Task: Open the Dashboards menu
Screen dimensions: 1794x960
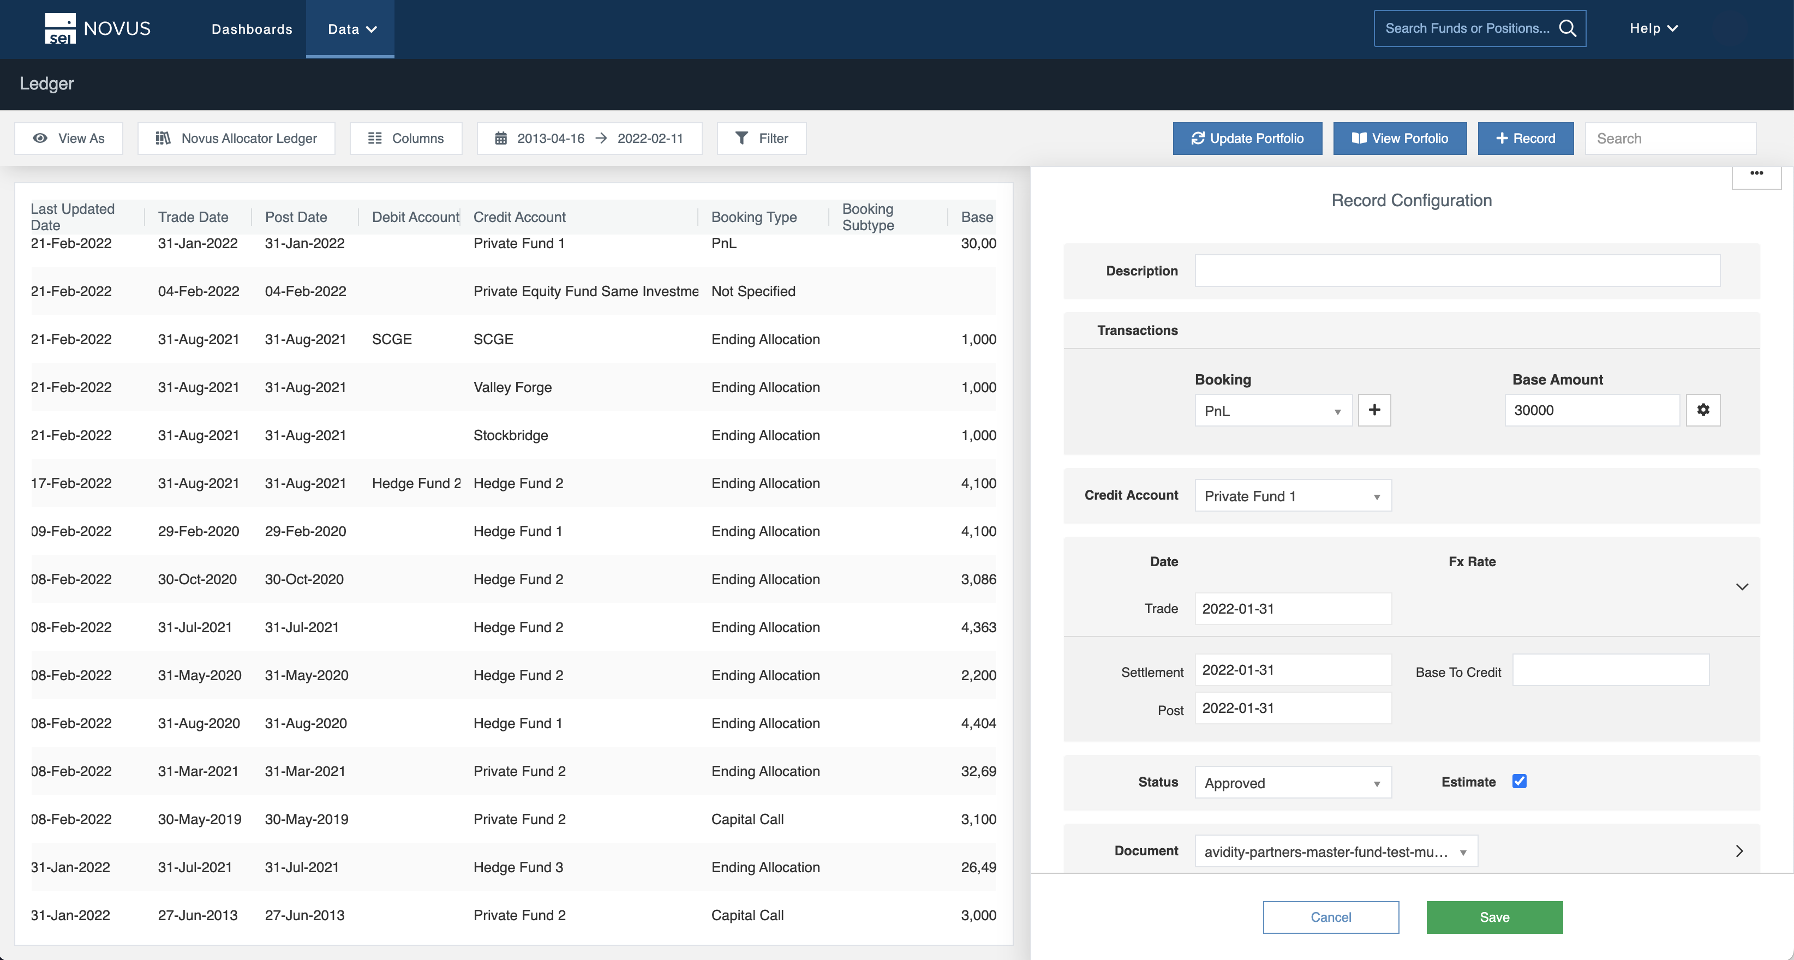Action: click(252, 29)
